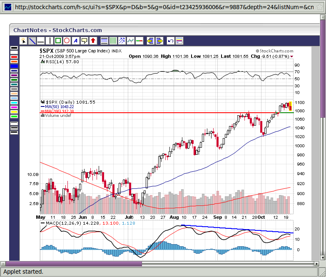
Task: Click horizontal scrollbar right arrow
Action: tap(317, 264)
